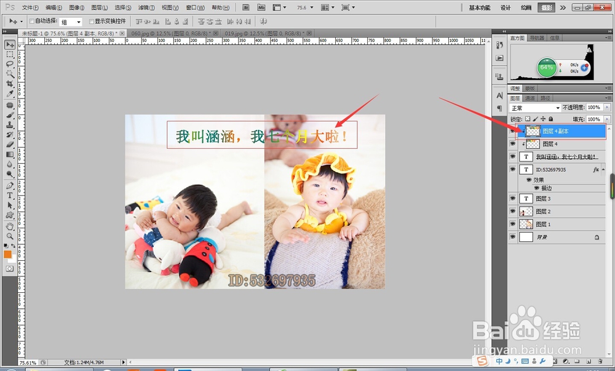Switch to the 通道 panel tab
This screenshot has width=615, height=371.
click(x=530, y=98)
